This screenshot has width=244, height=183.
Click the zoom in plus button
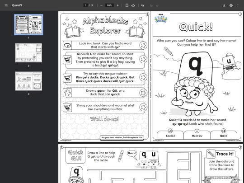[x=117, y=5]
